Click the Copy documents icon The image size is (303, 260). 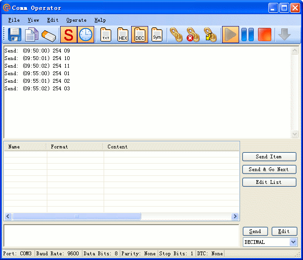32,35
